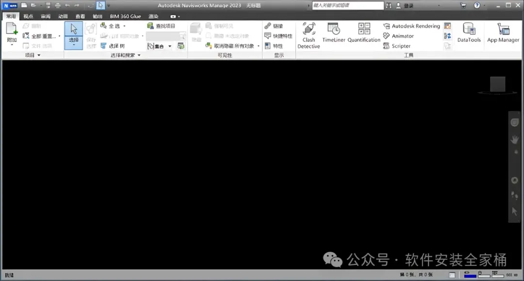Open the 全选 dropdown arrow
The height and width of the screenshot is (281, 524).
point(124,26)
